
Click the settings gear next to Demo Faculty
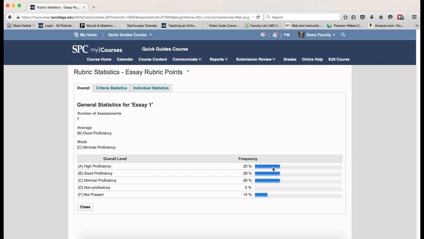(343, 35)
